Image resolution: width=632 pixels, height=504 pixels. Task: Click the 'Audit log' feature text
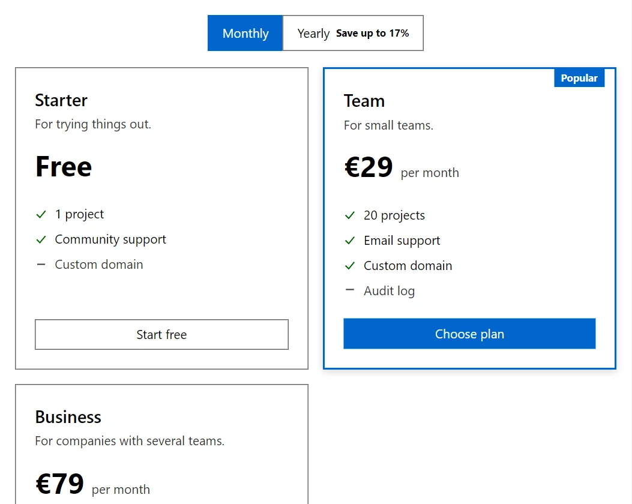389,291
